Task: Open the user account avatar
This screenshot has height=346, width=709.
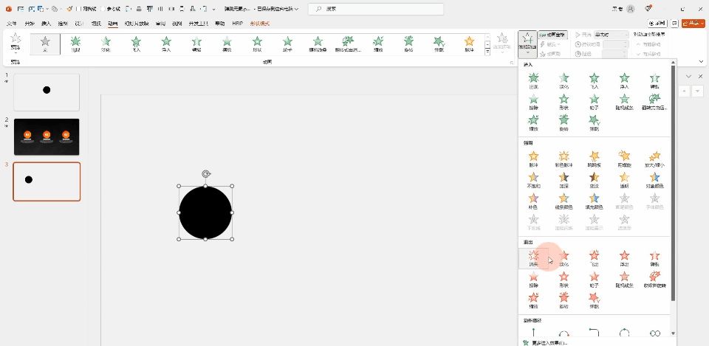Action: pos(630,9)
